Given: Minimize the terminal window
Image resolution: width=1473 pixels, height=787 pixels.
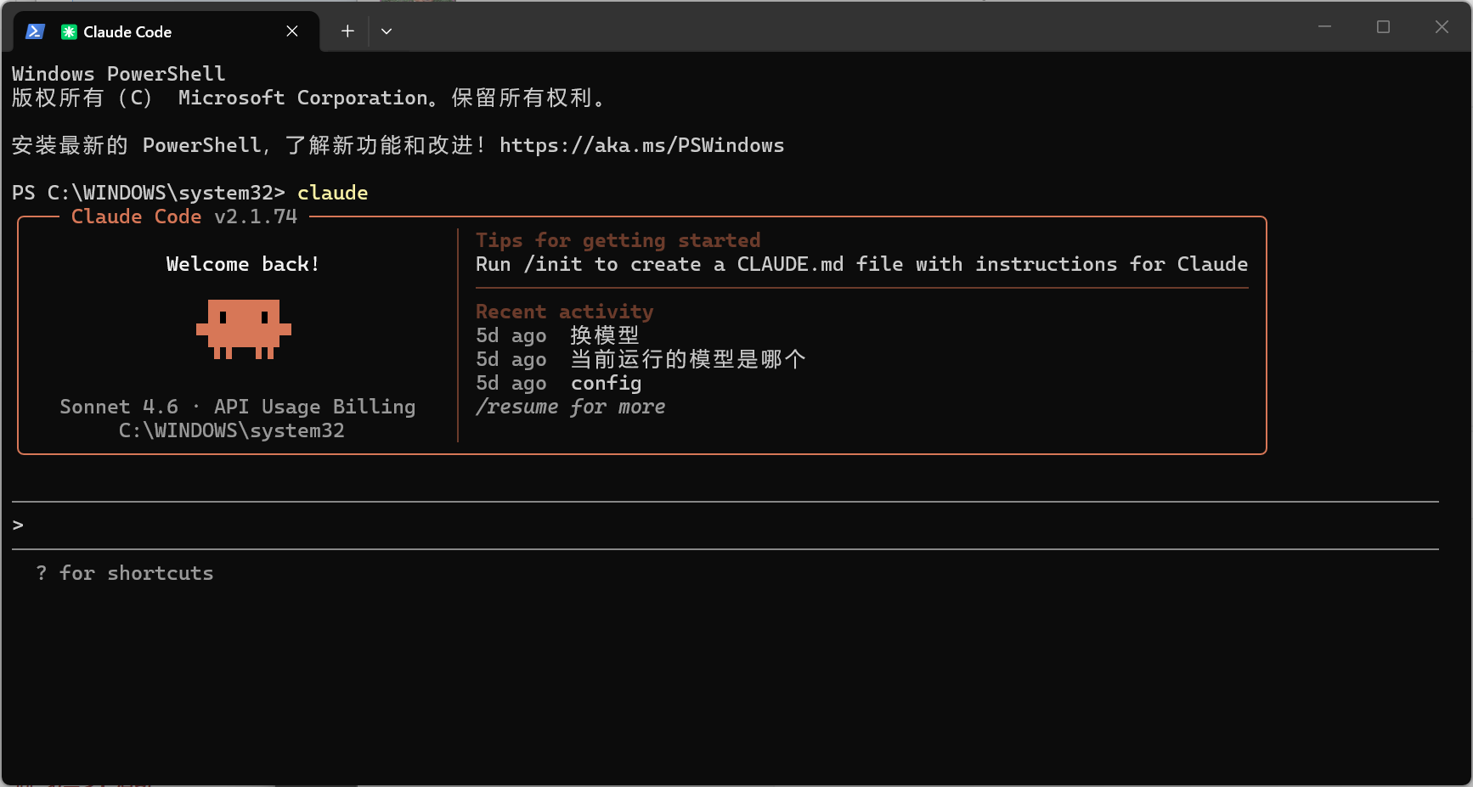Looking at the screenshot, I should click(1324, 27).
